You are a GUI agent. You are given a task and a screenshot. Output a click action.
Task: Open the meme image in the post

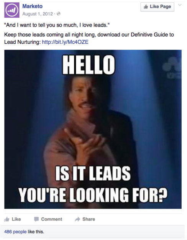[93, 129]
